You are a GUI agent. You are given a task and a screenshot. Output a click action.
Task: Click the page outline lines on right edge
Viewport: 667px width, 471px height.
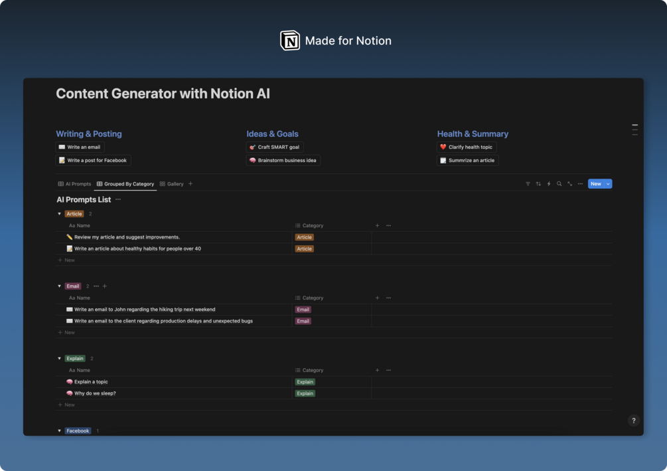[x=634, y=130]
